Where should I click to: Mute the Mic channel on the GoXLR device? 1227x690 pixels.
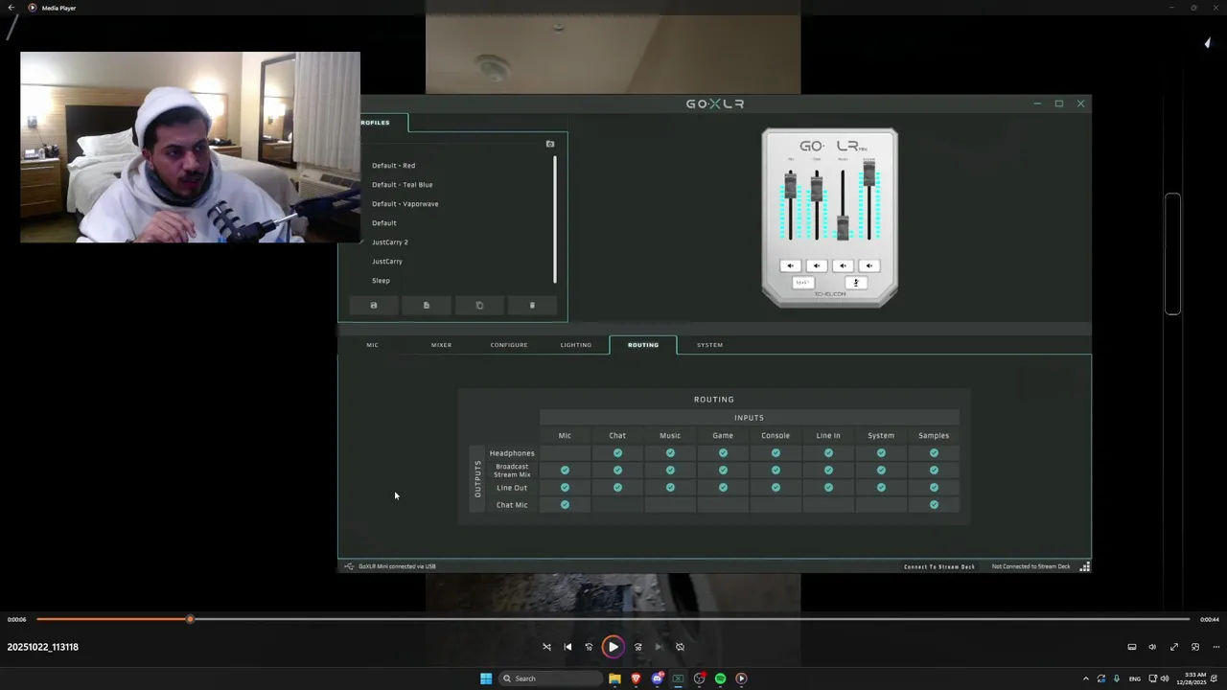(791, 266)
